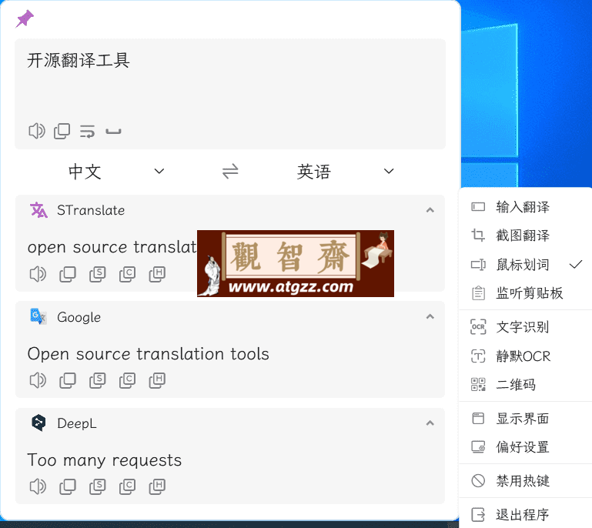Choose 静默OCR silent OCR item
The height and width of the screenshot is (528, 592).
tap(526, 356)
